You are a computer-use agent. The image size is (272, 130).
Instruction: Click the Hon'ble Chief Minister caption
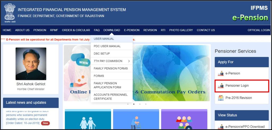[x=31, y=89]
